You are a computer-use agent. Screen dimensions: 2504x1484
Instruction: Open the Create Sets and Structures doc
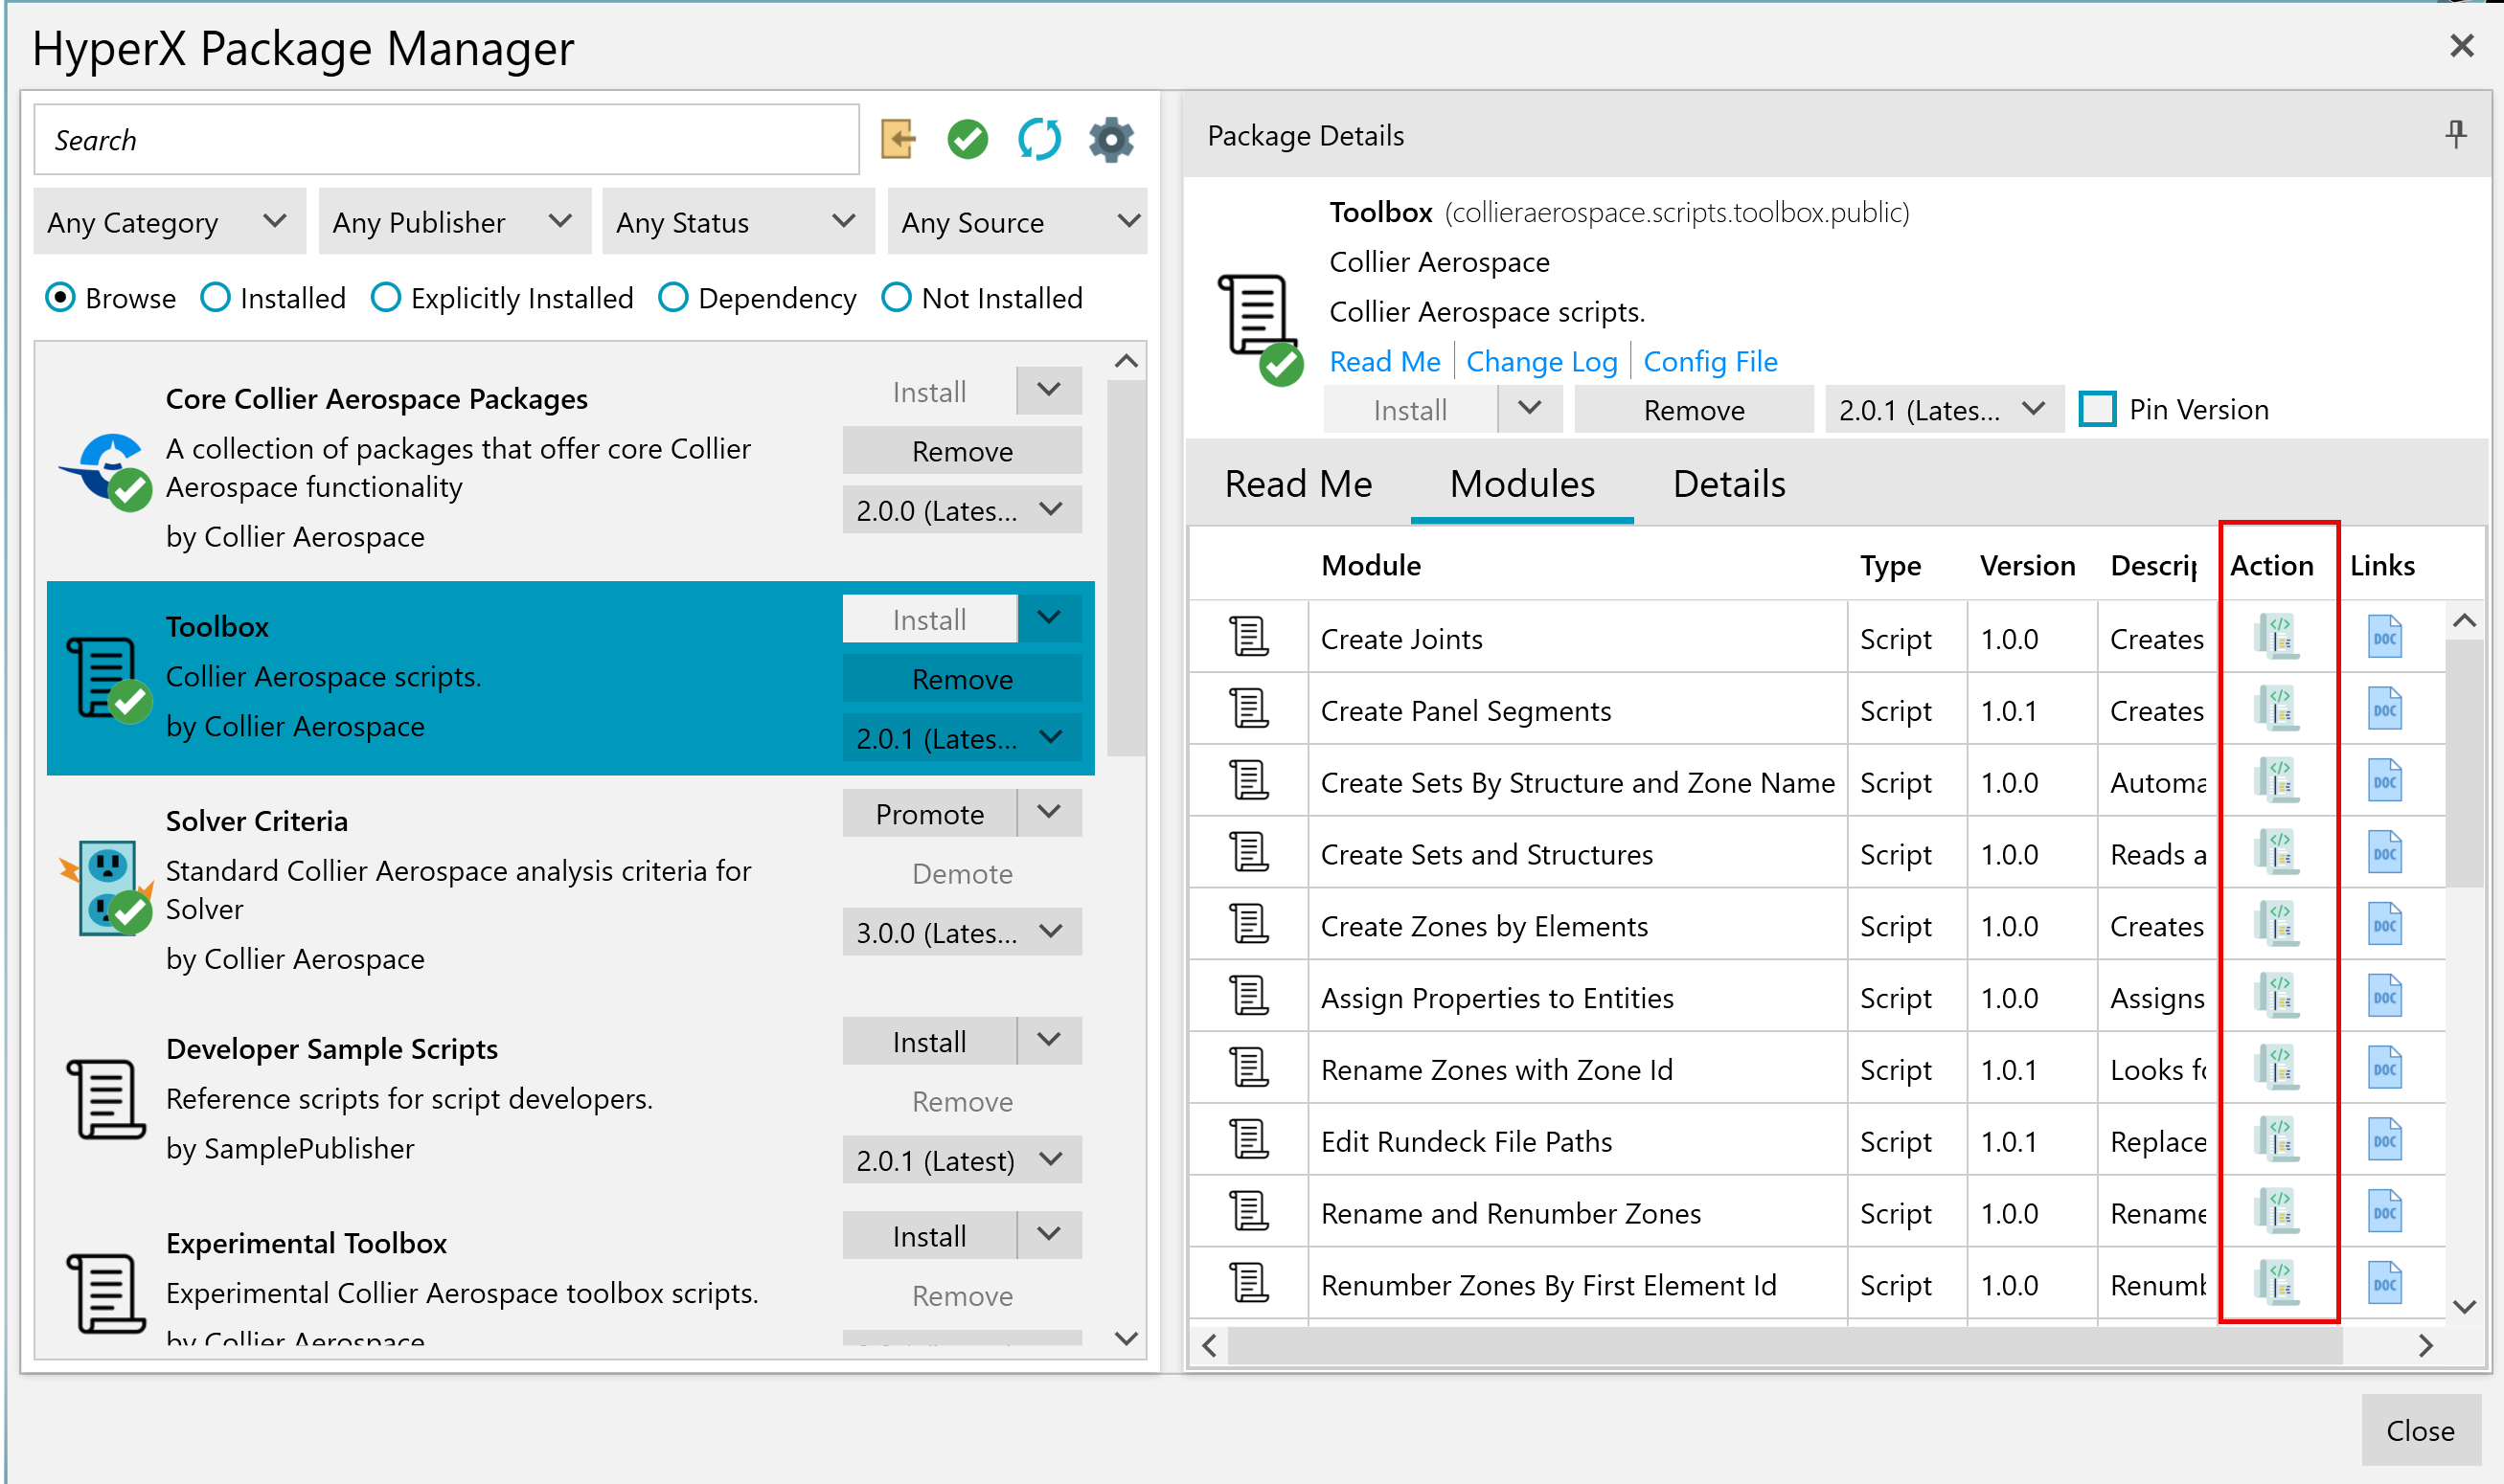2385,853
